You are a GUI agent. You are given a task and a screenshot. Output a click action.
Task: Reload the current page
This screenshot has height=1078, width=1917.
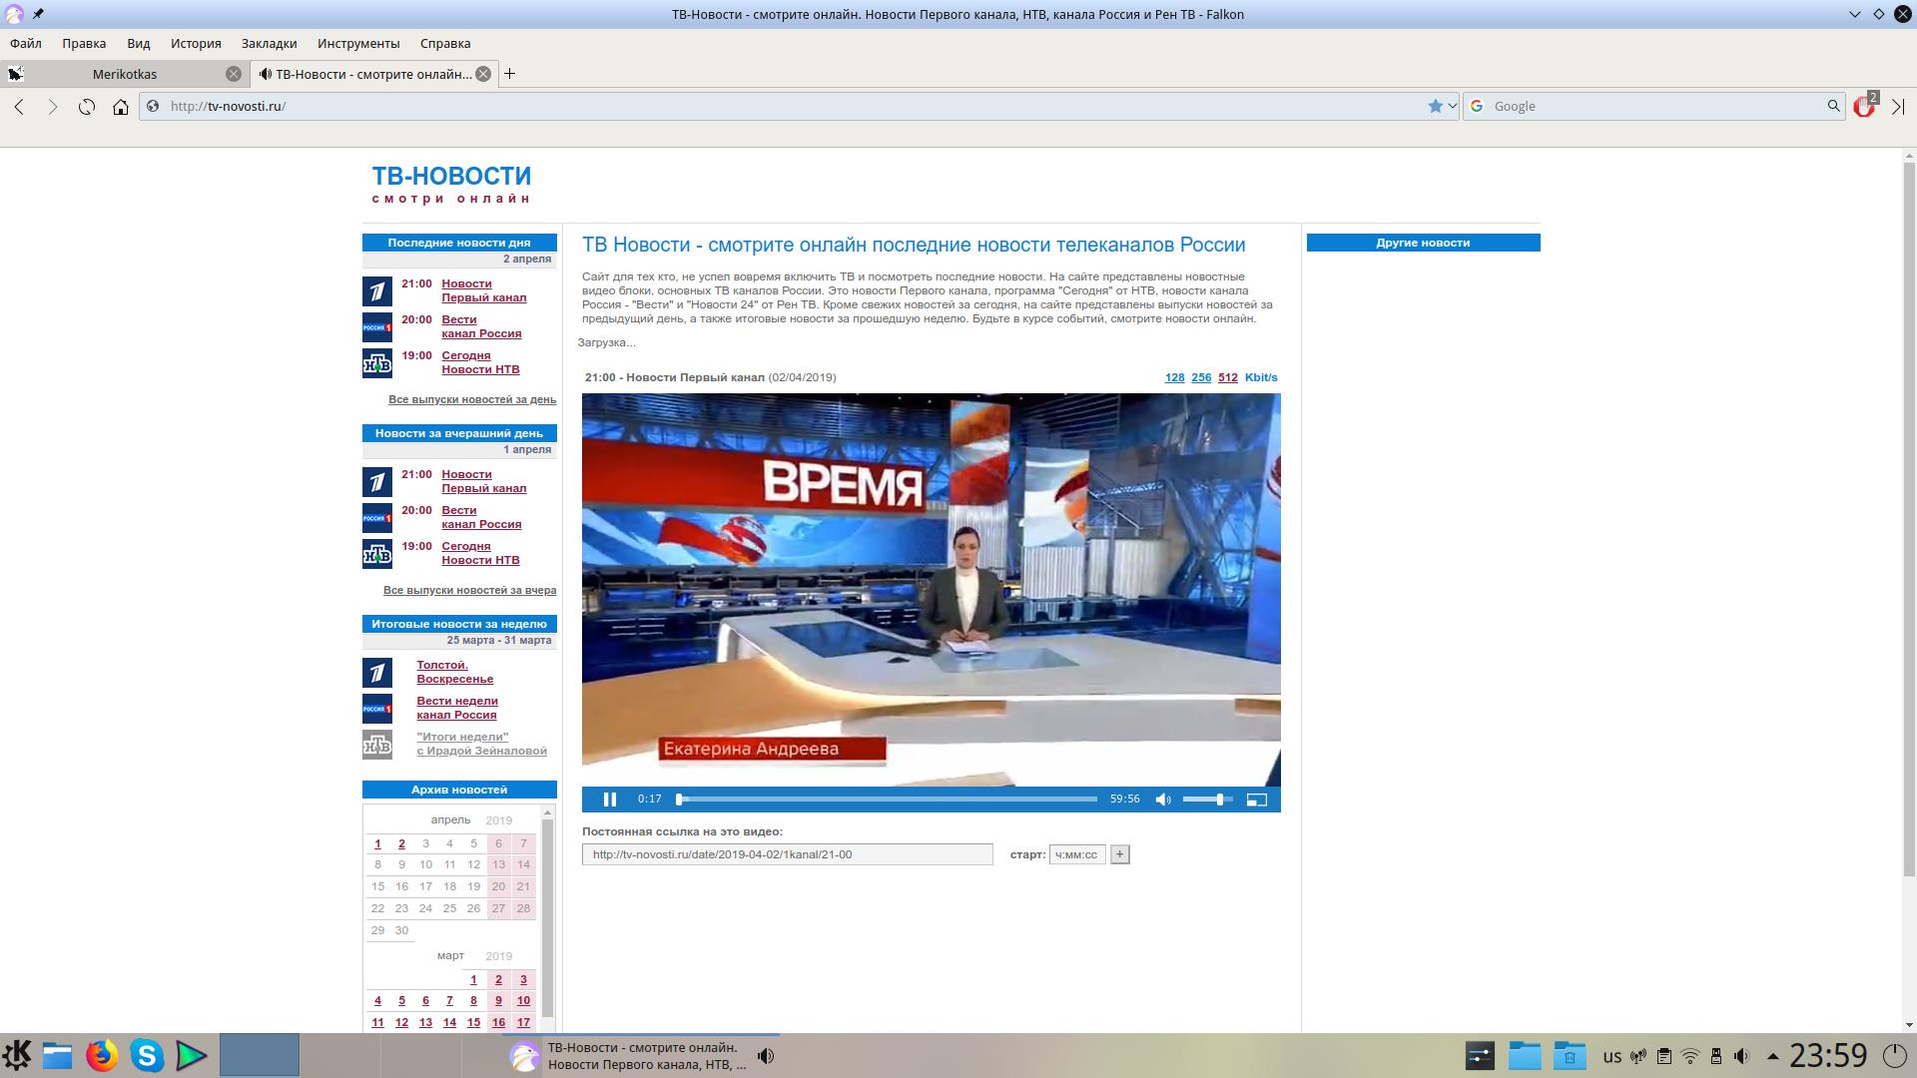[x=87, y=106]
